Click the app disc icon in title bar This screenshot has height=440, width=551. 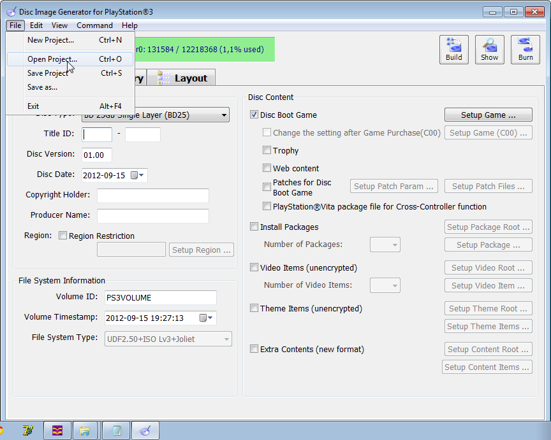[11, 11]
